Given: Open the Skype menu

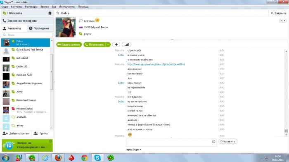Looking at the screenshot, I should (x=5, y=7).
